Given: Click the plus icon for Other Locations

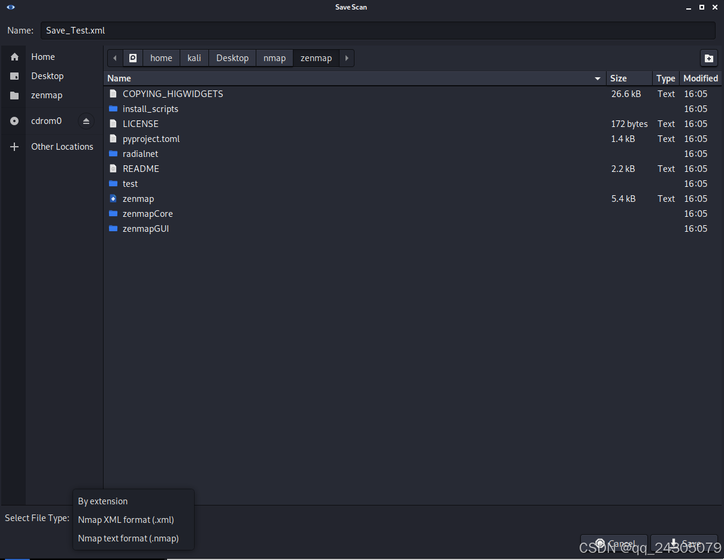Looking at the screenshot, I should point(15,147).
